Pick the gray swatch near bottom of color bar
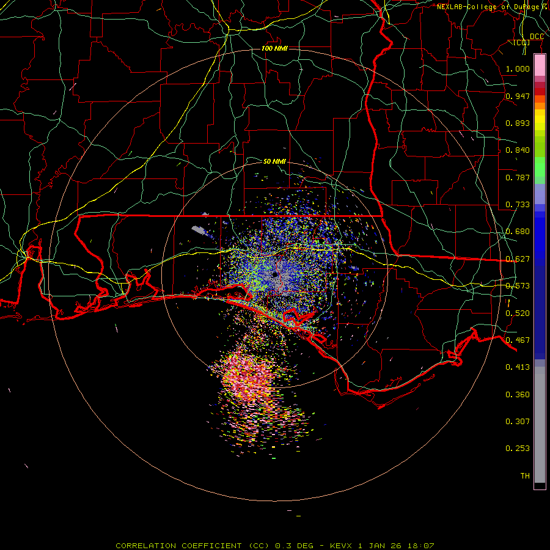550x550 pixels. (540, 425)
